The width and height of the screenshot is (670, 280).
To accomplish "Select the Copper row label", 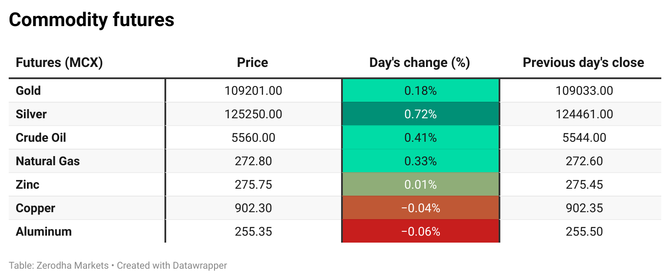I will pos(35,208).
